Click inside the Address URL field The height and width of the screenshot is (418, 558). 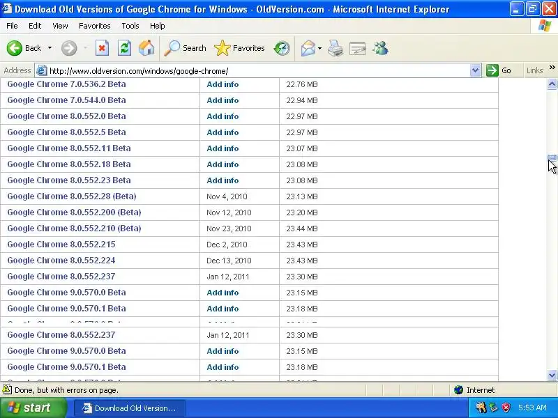(x=258, y=71)
